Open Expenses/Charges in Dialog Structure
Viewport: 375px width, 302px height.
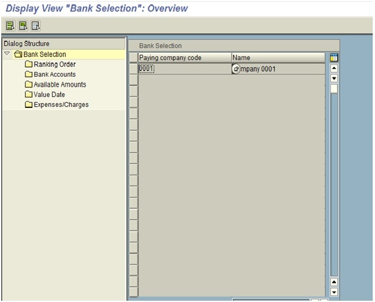[61, 104]
